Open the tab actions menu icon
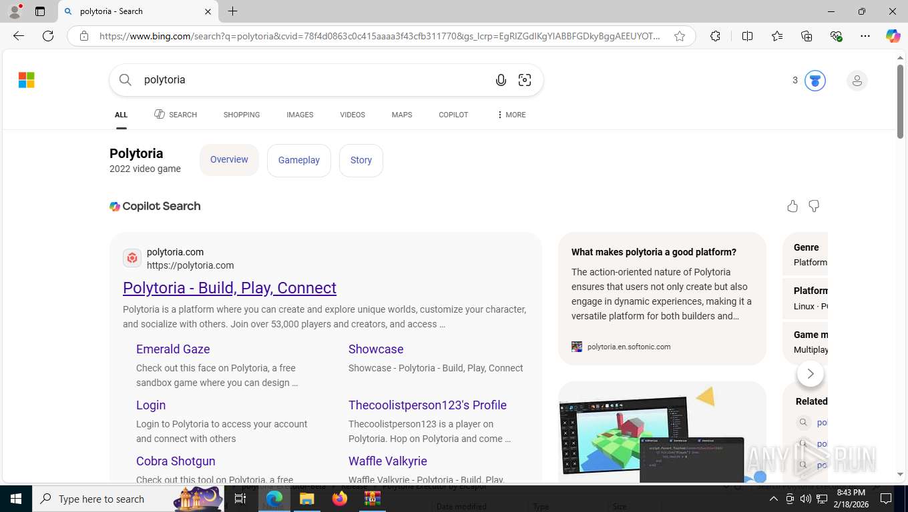Screen dimensions: 908x512 [x=40, y=11]
